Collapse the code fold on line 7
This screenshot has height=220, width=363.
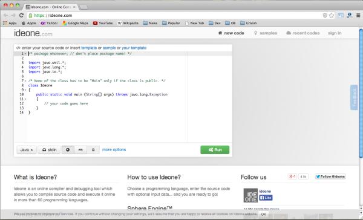click(x=25, y=81)
